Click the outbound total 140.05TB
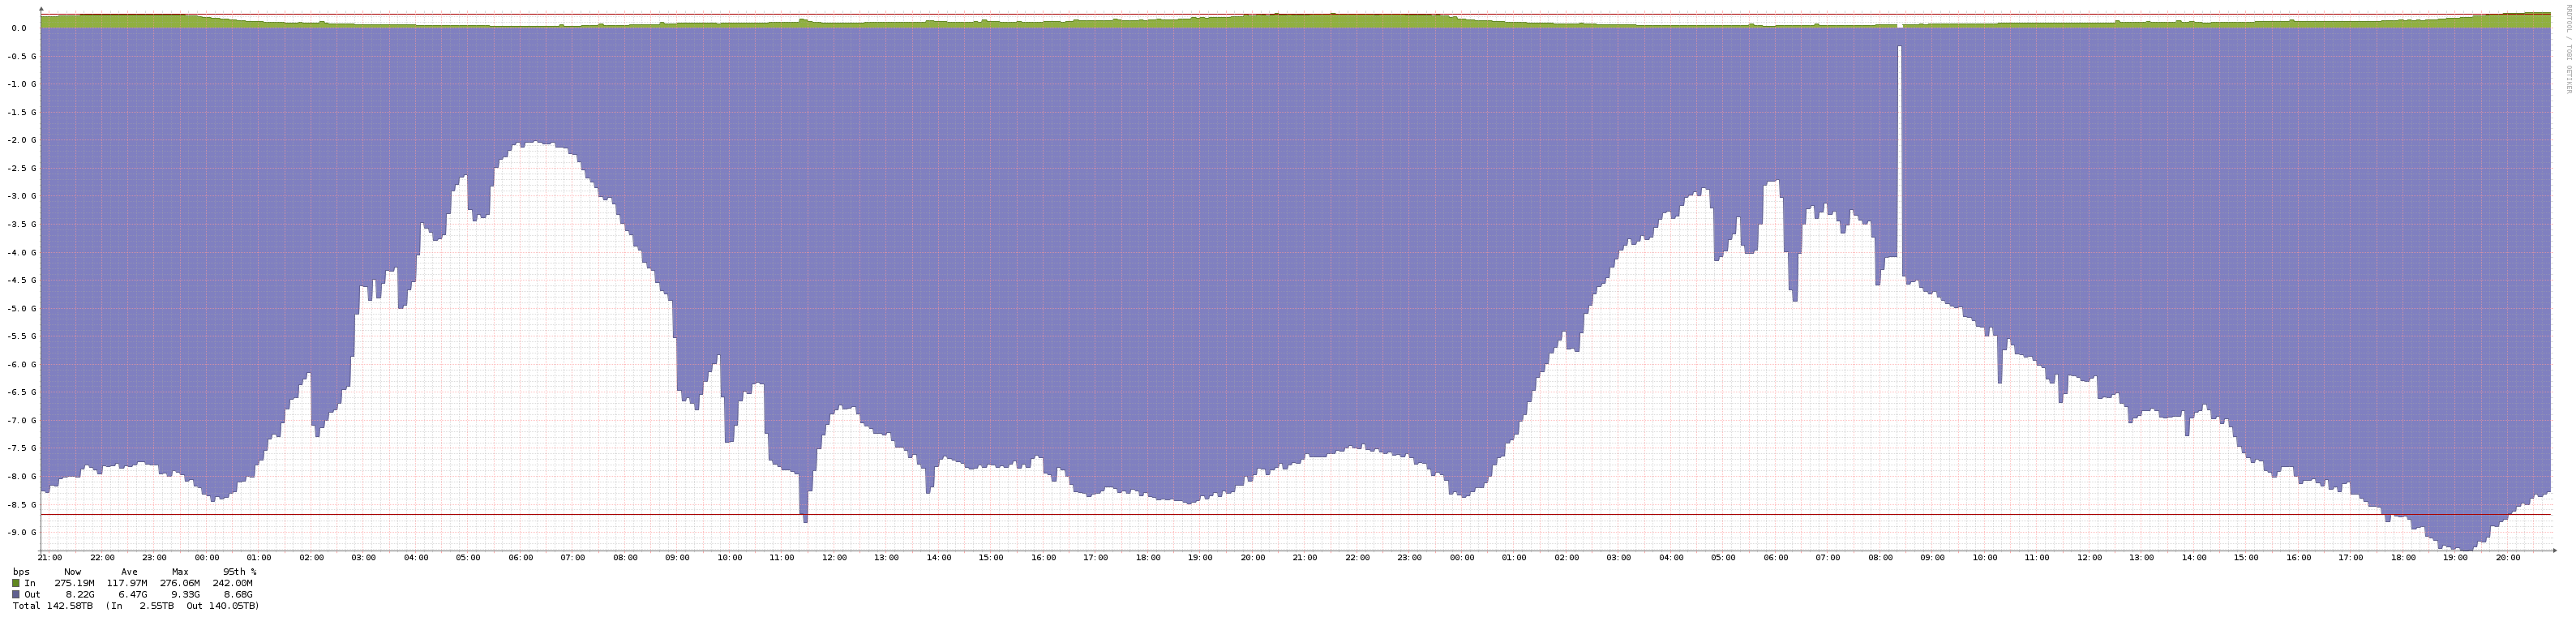Image resolution: width=2576 pixels, height=617 pixels. coord(231,606)
